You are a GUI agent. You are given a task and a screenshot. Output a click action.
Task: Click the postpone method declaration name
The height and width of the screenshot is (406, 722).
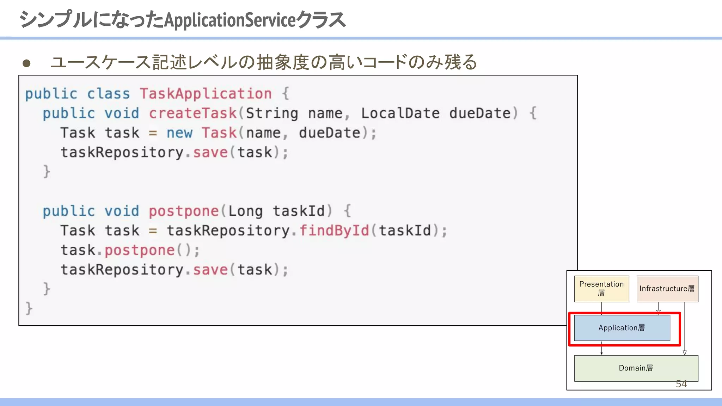(184, 211)
